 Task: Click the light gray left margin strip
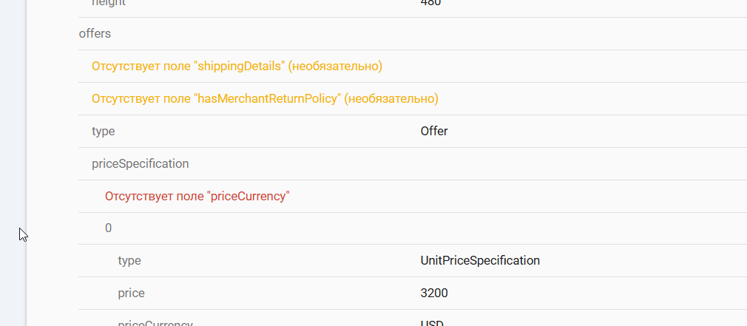click(13, 148)
